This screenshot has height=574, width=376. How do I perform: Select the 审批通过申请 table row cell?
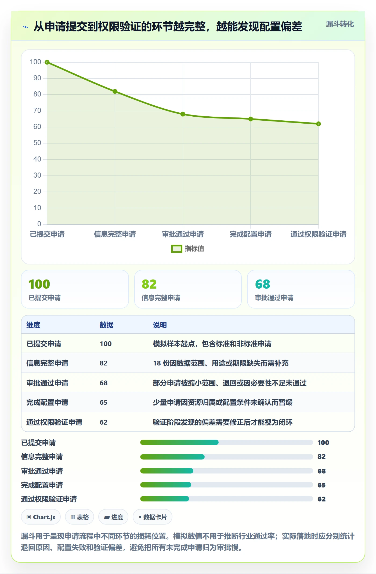pyautogui.click(x=47, y=383)
